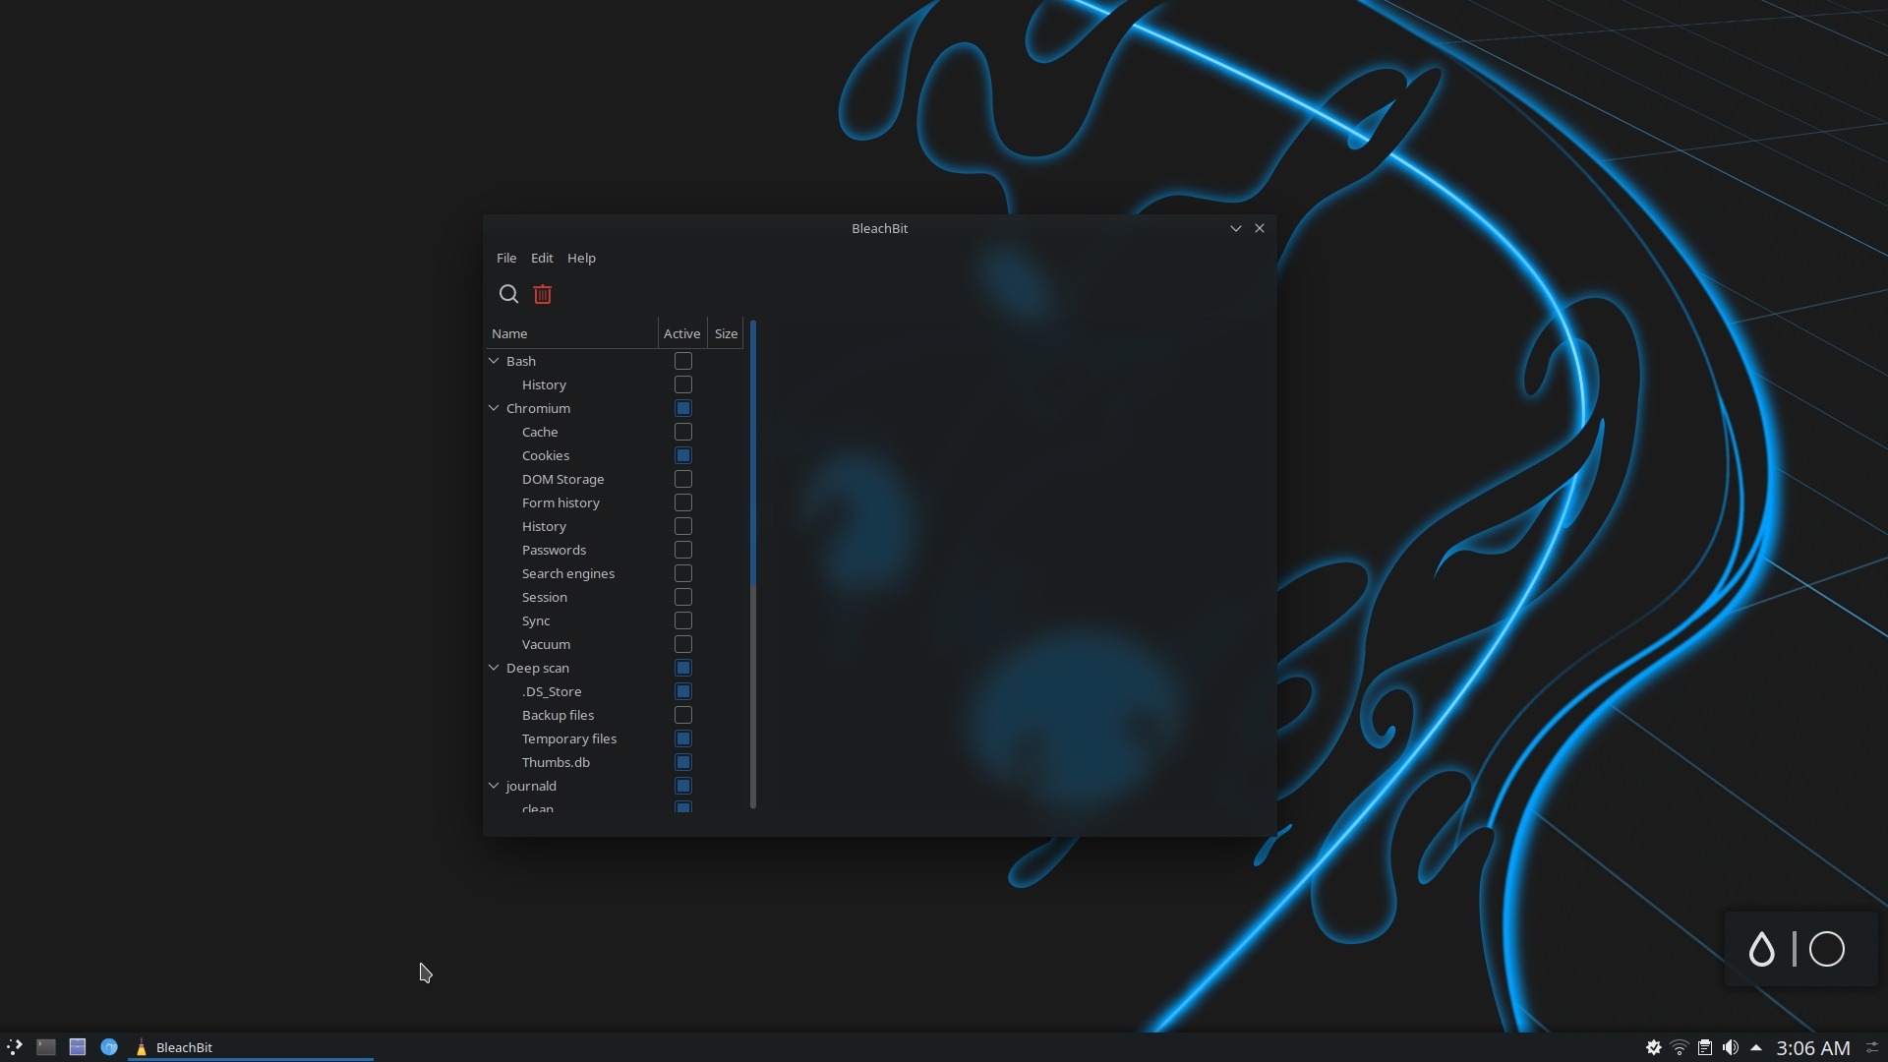Enable Backup files checkbox
Image resolution: width=1888 pixels, height=1062 pixels.
point(683,715)
